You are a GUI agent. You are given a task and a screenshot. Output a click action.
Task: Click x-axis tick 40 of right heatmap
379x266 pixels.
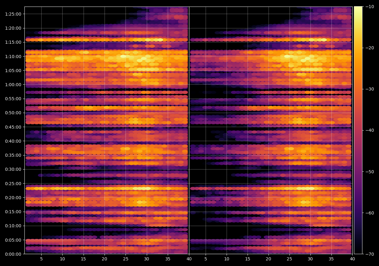point(352,259)
